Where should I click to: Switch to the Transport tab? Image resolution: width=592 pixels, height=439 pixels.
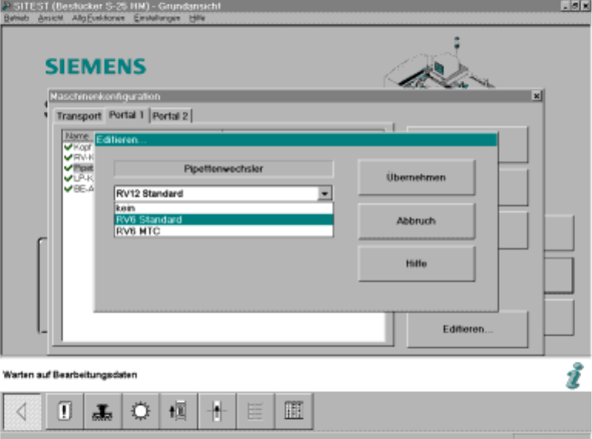point(79,116)
